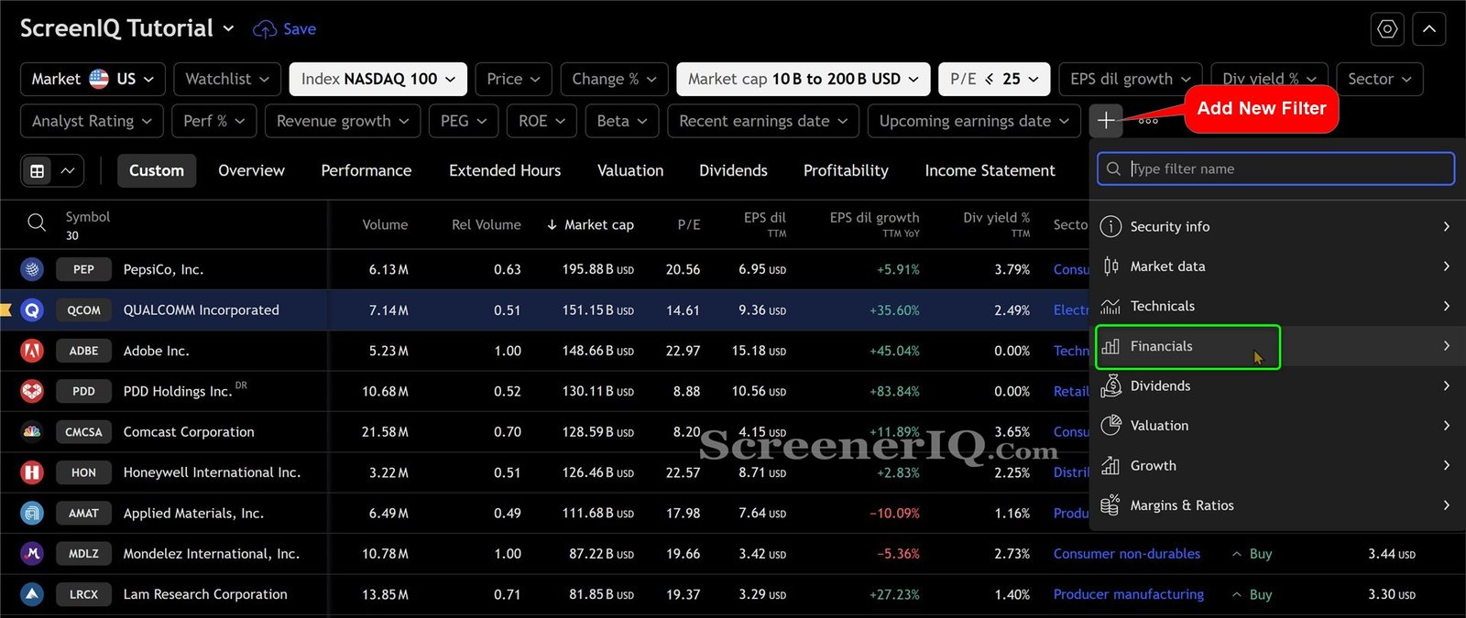Switch to the Overview tab

point(251,170)
